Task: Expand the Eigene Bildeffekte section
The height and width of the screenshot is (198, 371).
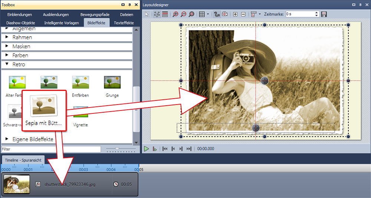Action: (7, 139)
